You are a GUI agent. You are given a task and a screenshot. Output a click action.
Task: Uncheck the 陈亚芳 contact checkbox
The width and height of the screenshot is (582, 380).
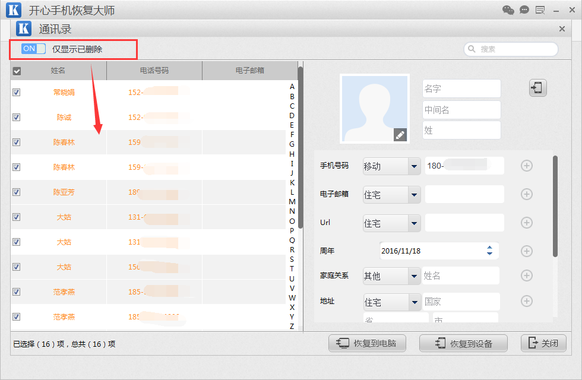17,192
